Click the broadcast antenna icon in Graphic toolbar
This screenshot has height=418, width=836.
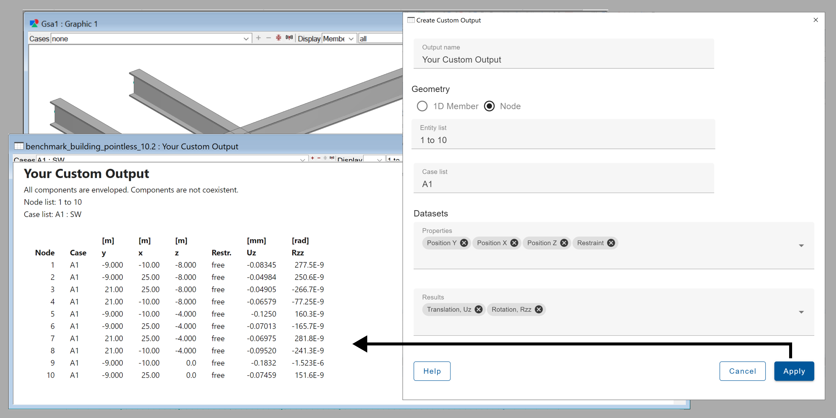(x=289, y=38)
